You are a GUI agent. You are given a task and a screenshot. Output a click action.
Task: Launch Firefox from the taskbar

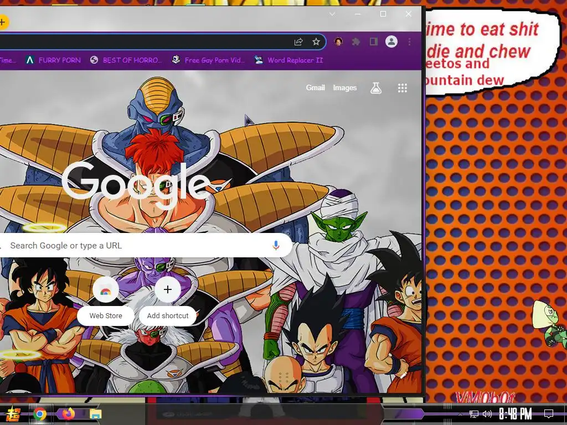(x=68, y=414)
